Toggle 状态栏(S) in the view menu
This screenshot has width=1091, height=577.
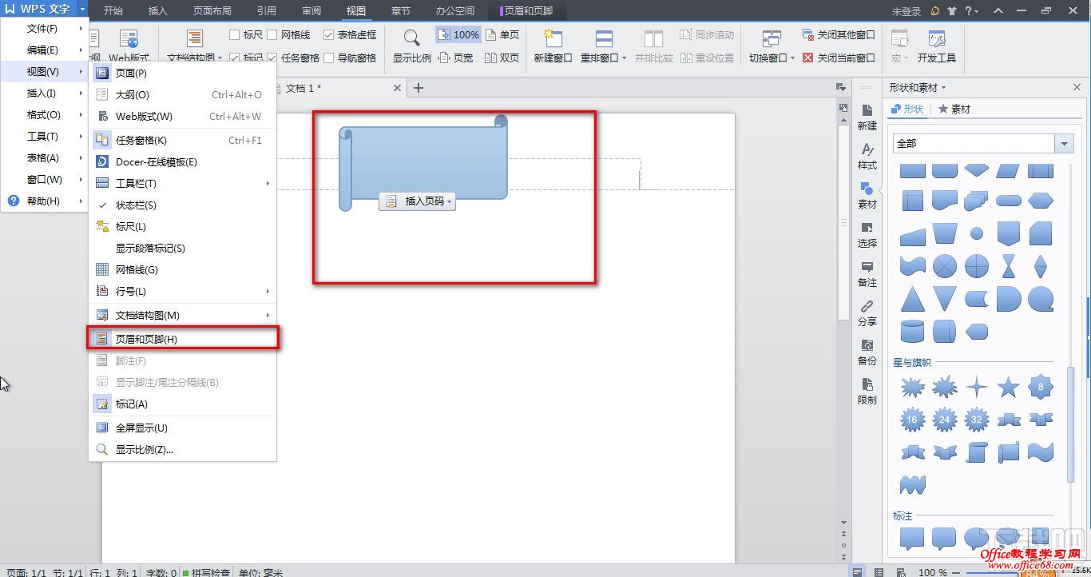pos(182,205)
